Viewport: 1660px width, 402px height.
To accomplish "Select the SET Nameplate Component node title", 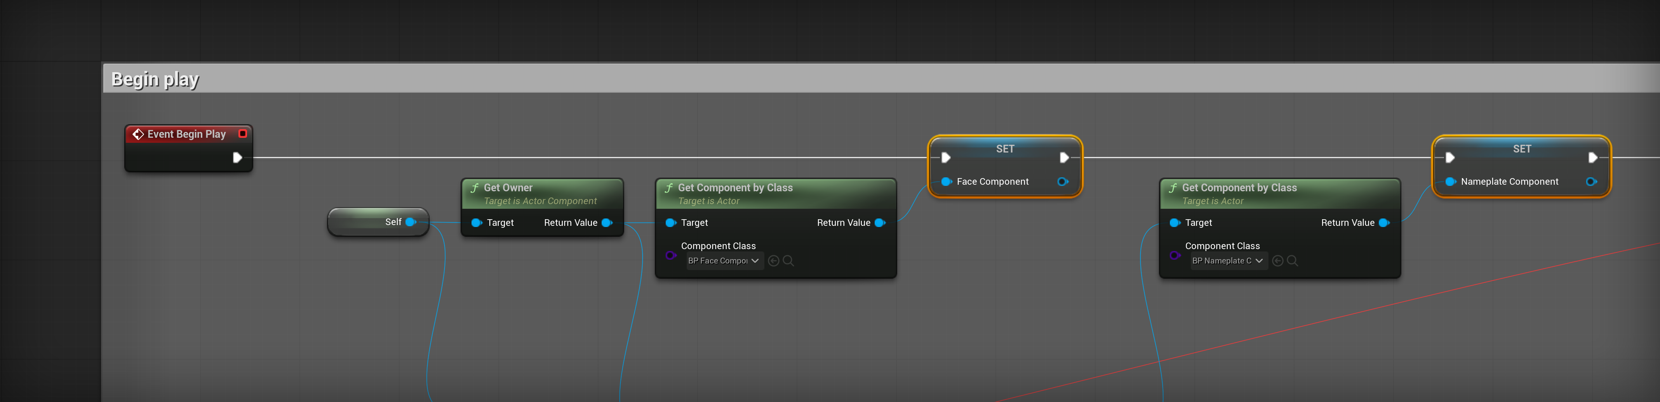I will [x=1522, y=149].
